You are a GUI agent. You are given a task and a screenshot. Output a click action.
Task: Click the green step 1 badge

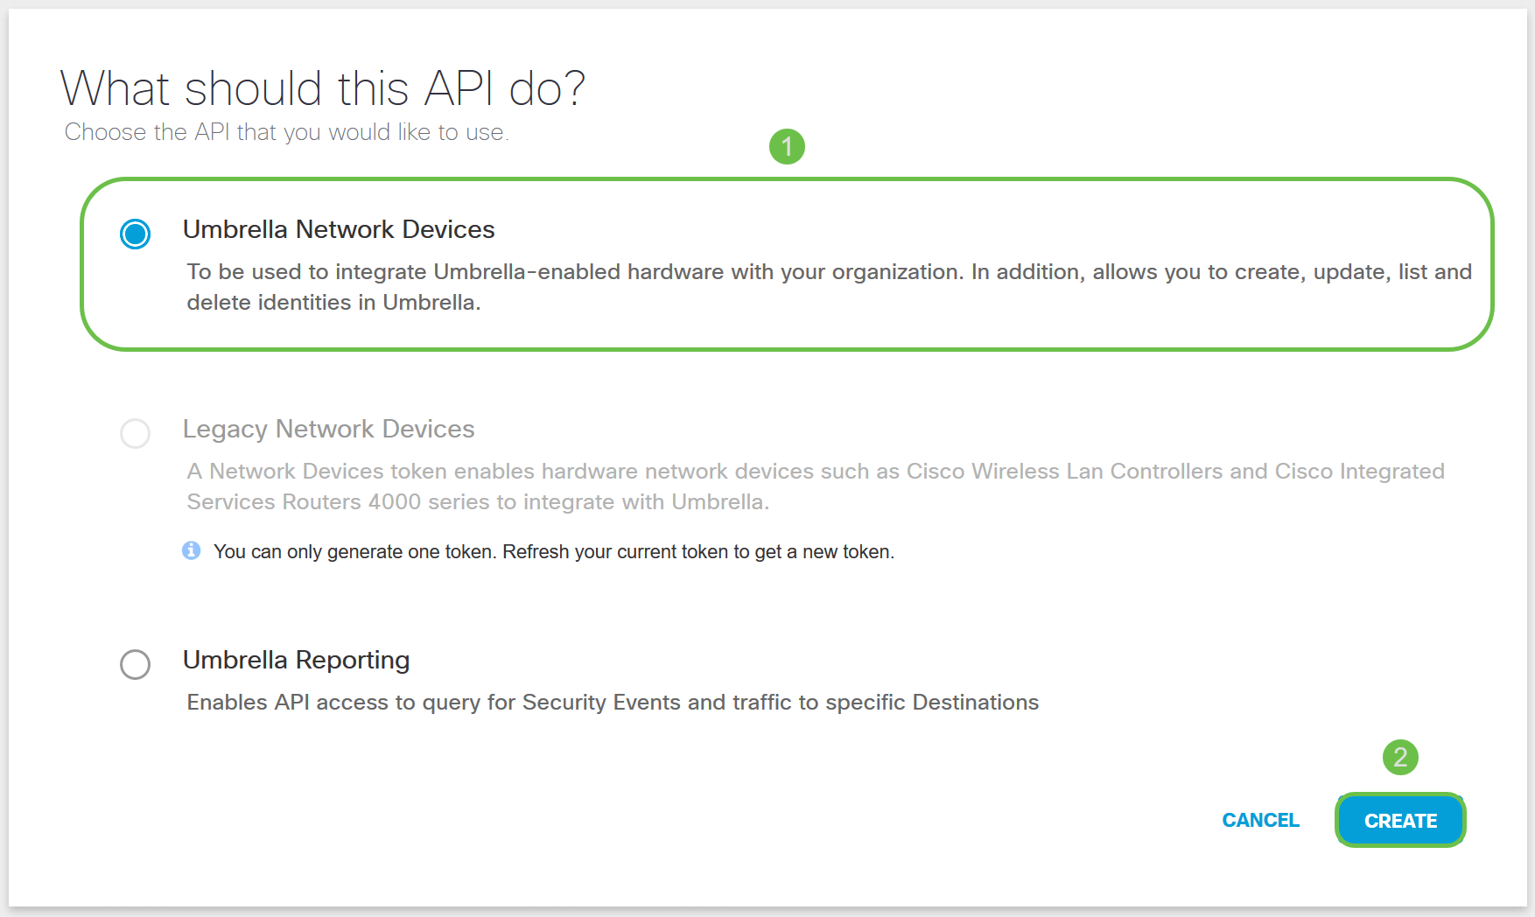pos(787,146)
